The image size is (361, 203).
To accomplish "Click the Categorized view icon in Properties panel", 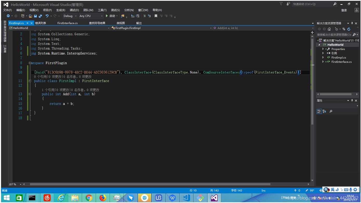I will pyautogui.click(x=319, y=111).
